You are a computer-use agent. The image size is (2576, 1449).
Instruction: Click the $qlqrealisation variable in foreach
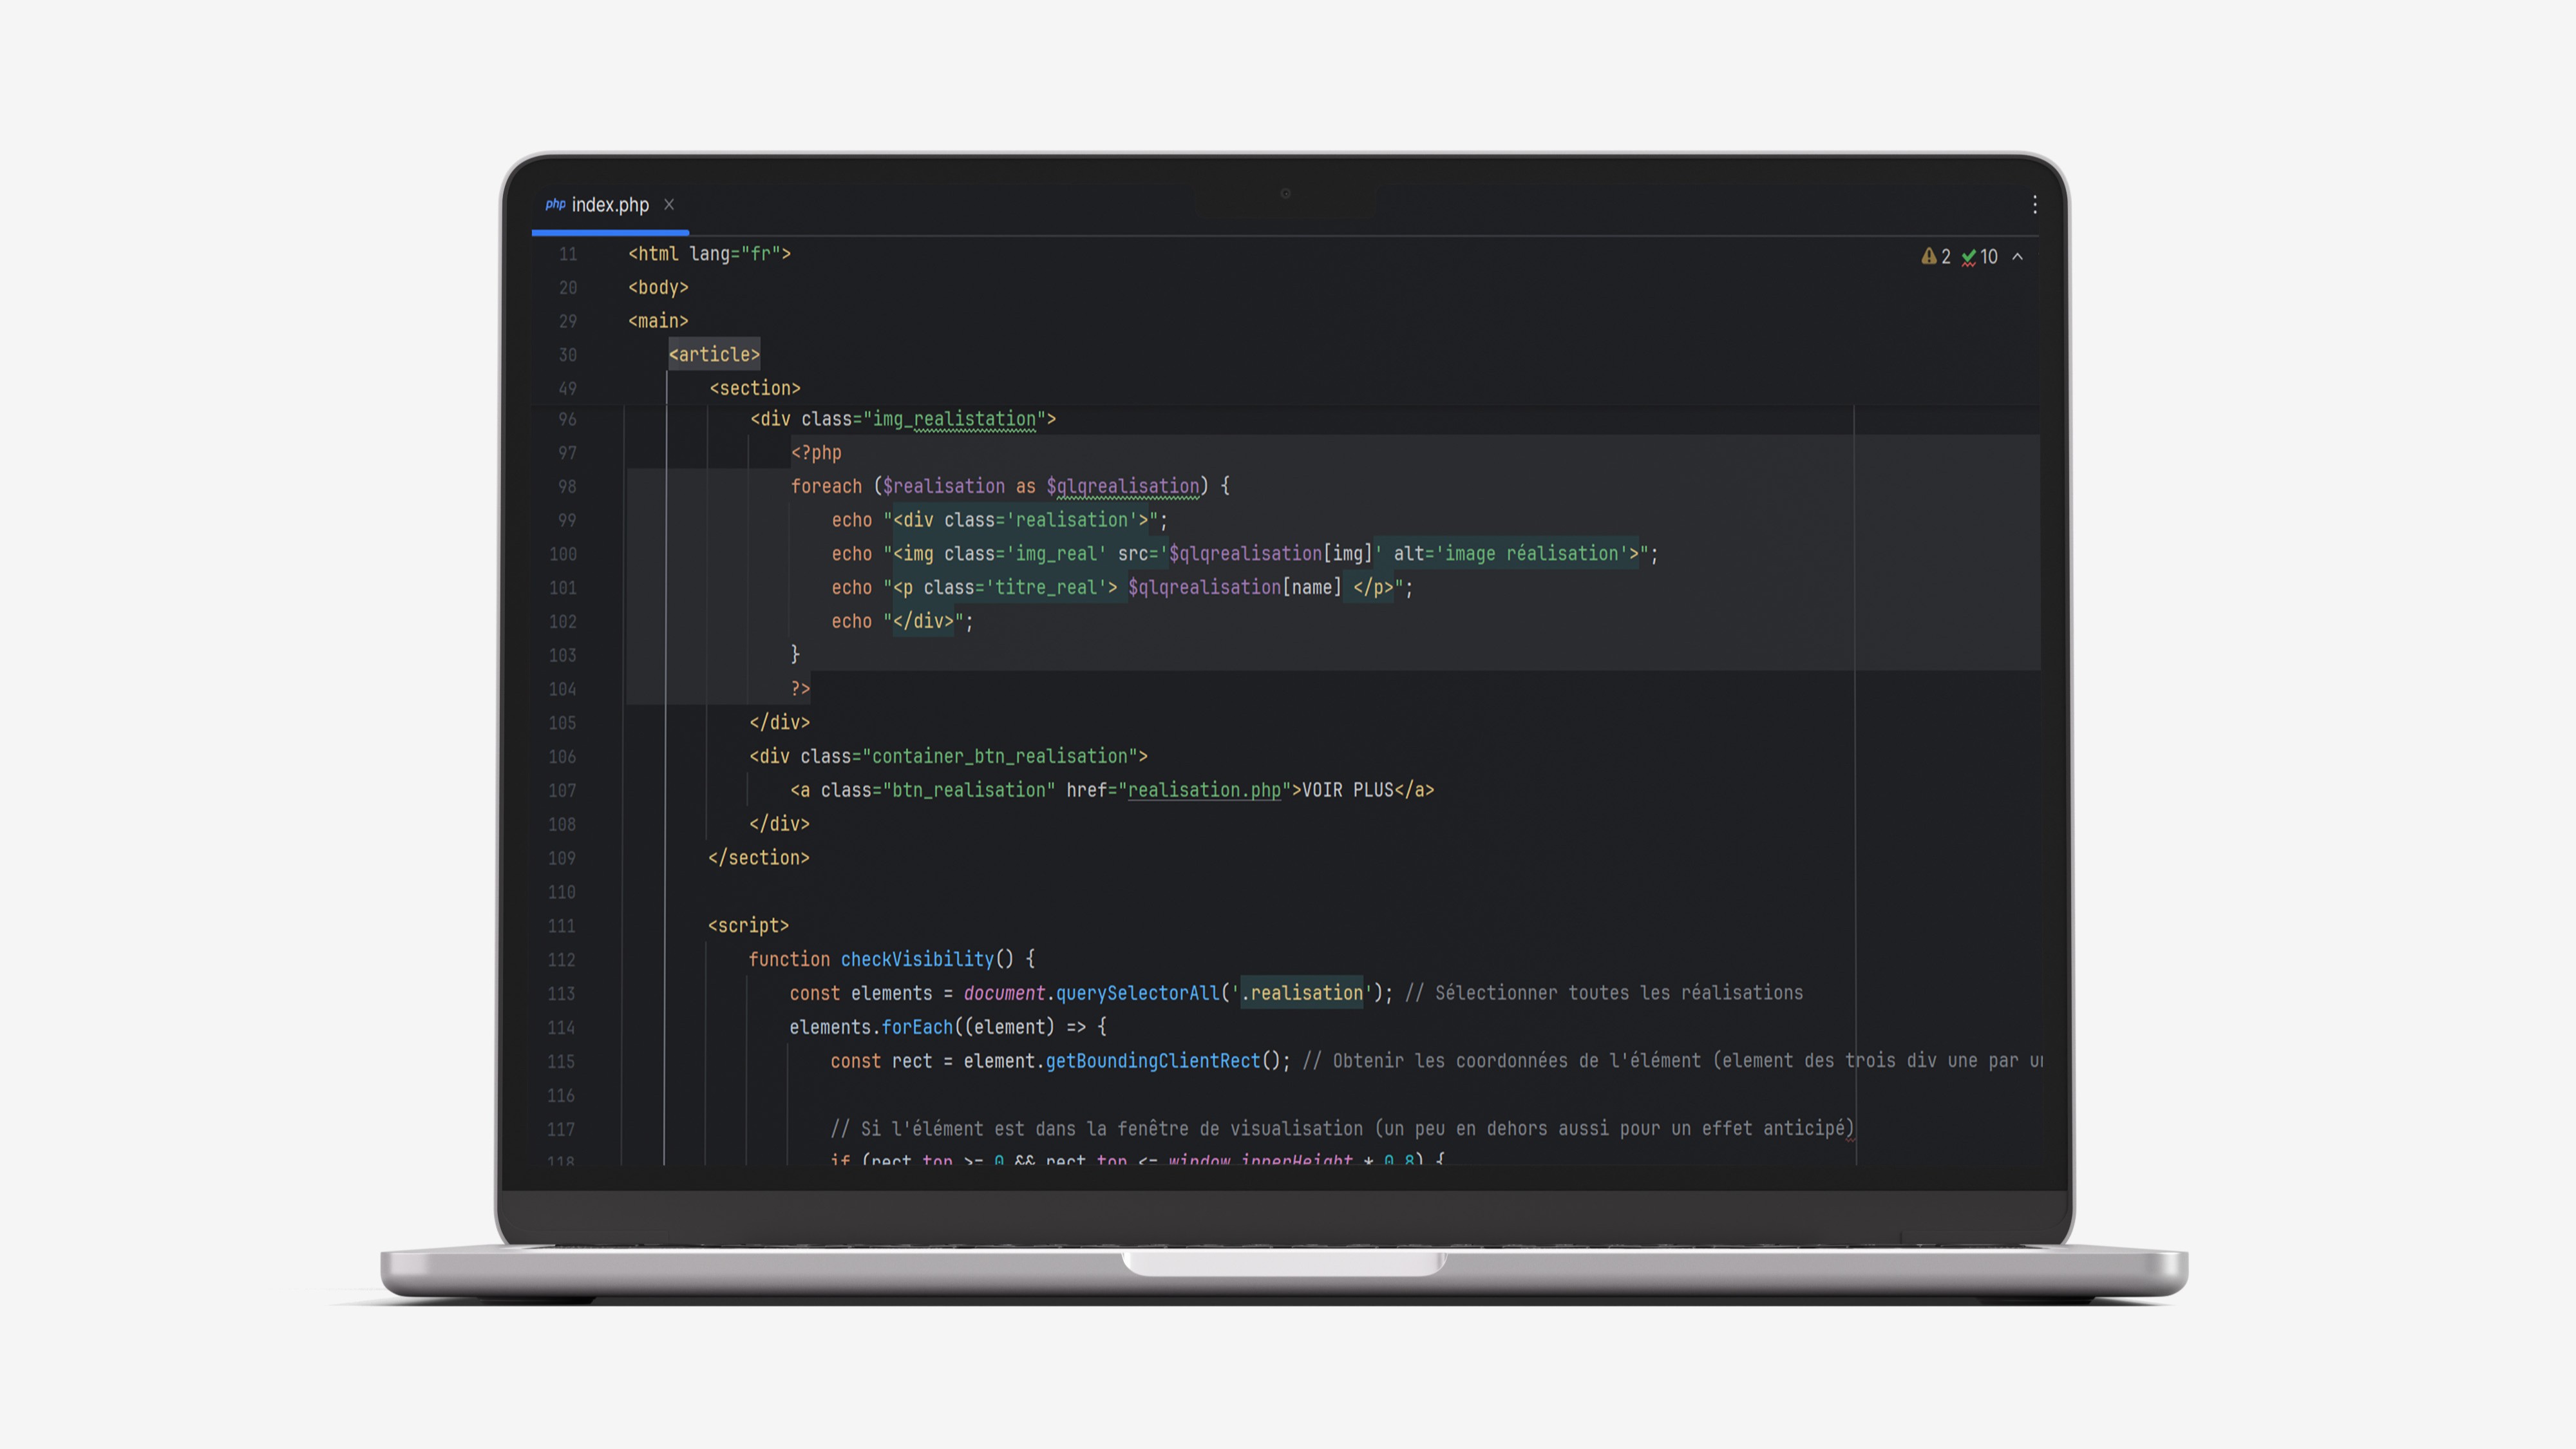pos(1122,487)
